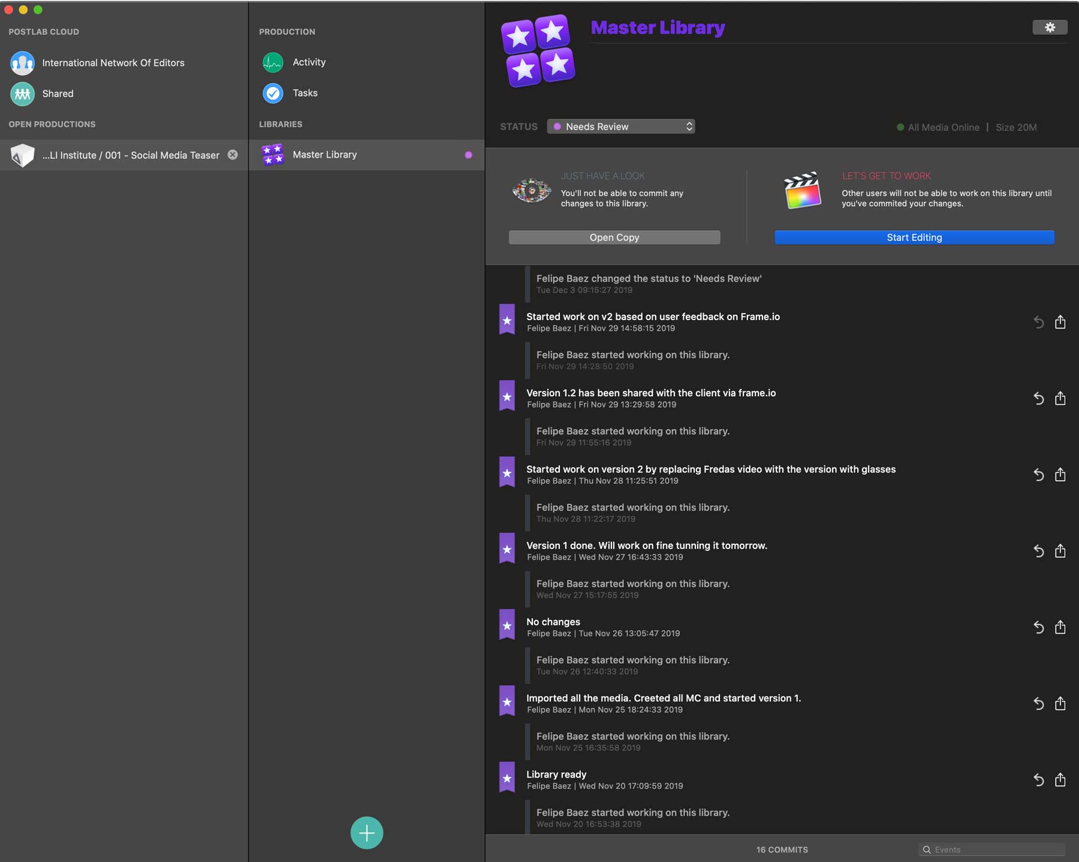Share the 'Started work on v2' commit

[x=1060, y=322]
